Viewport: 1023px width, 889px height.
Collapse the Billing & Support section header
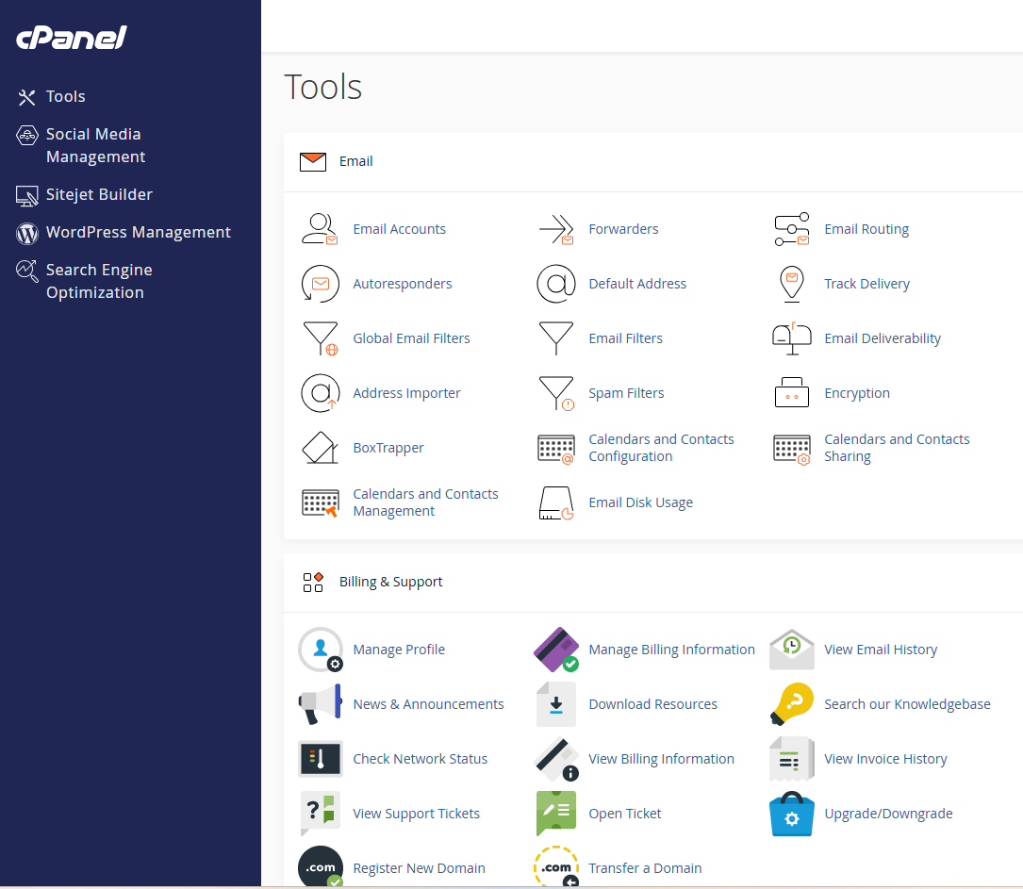[x=653, y=582]
